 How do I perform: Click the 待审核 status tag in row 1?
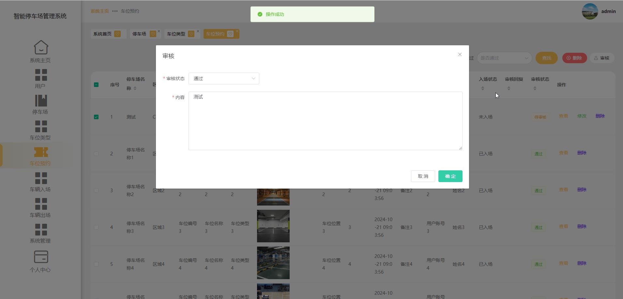pyautogui.click(x=540, y=117)
